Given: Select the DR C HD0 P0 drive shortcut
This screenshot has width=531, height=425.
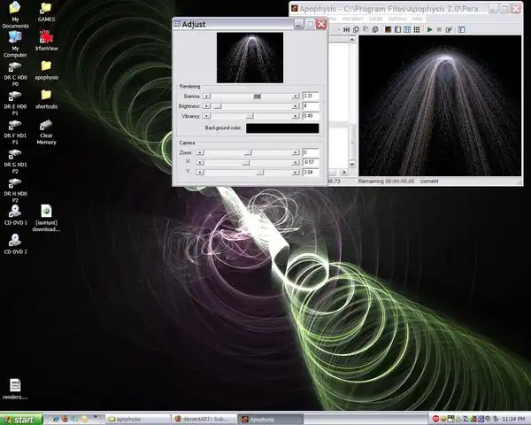Looking at the screenshot, I should point(15,66).
